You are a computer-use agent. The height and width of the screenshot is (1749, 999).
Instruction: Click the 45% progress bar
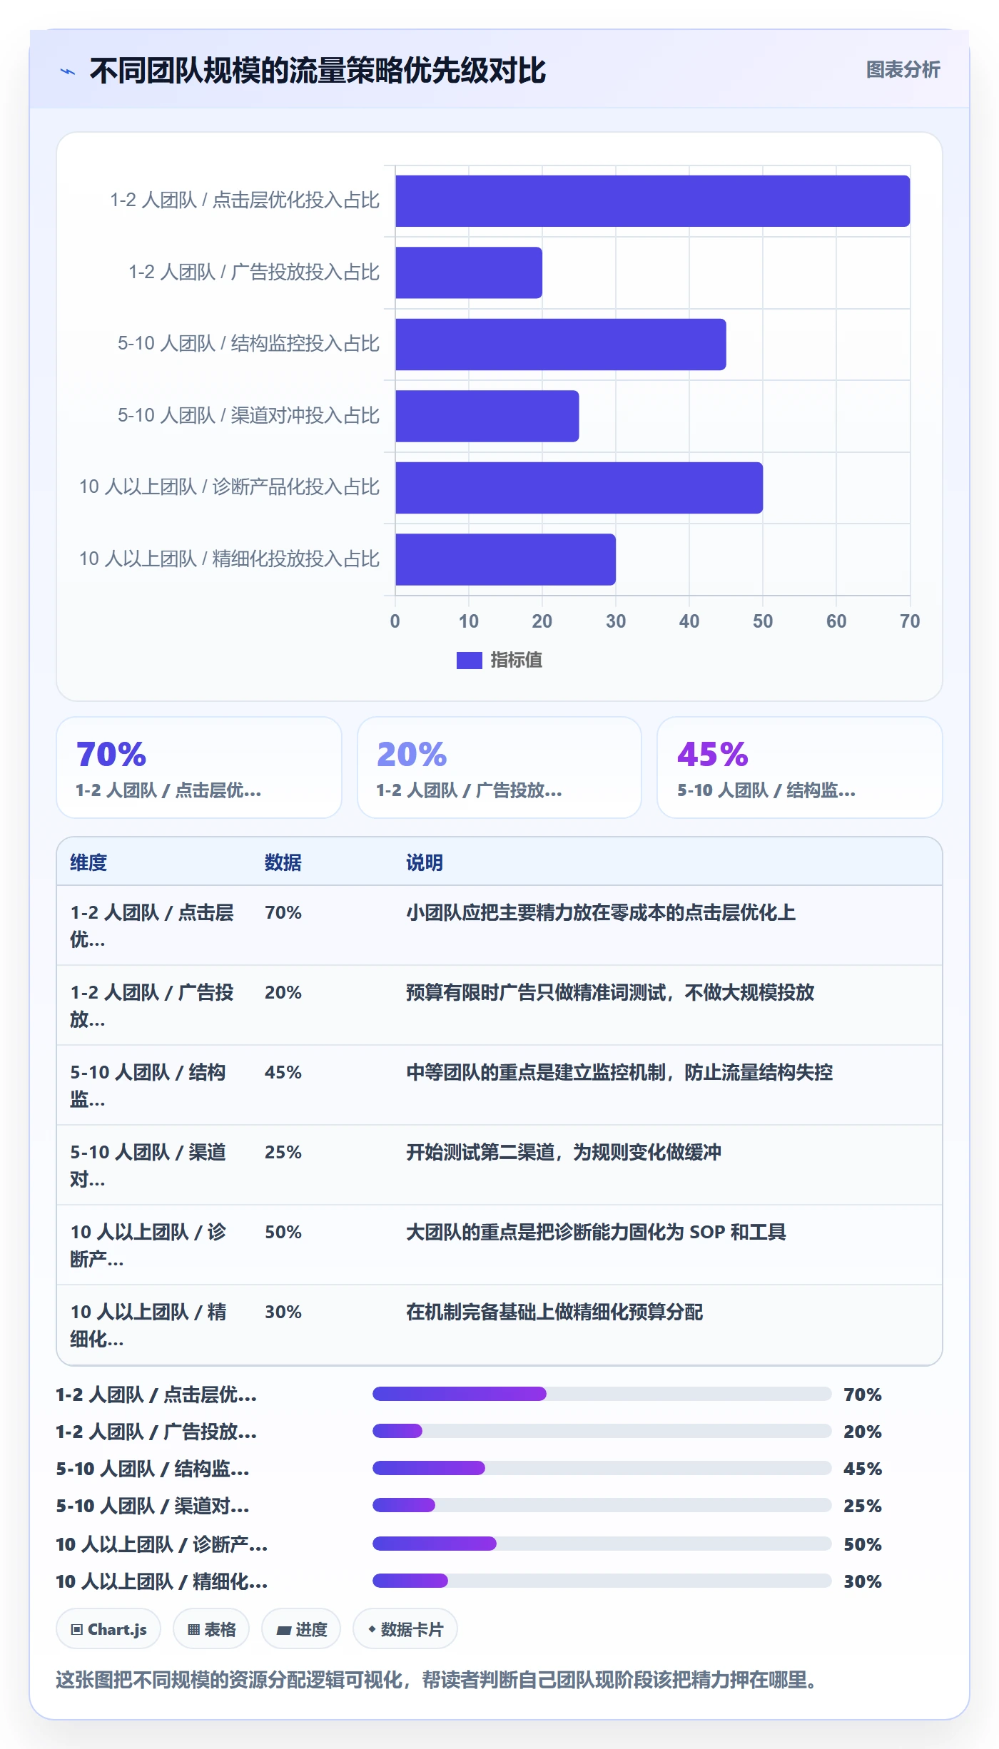click(x=602, y=1468)
